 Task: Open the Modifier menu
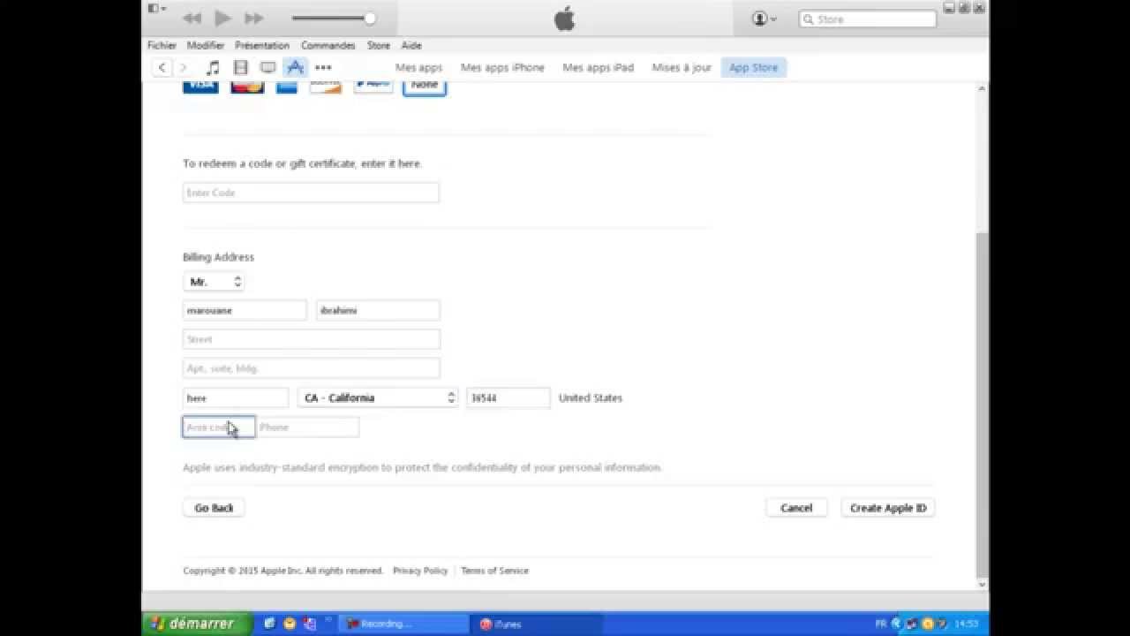[205, 45]
